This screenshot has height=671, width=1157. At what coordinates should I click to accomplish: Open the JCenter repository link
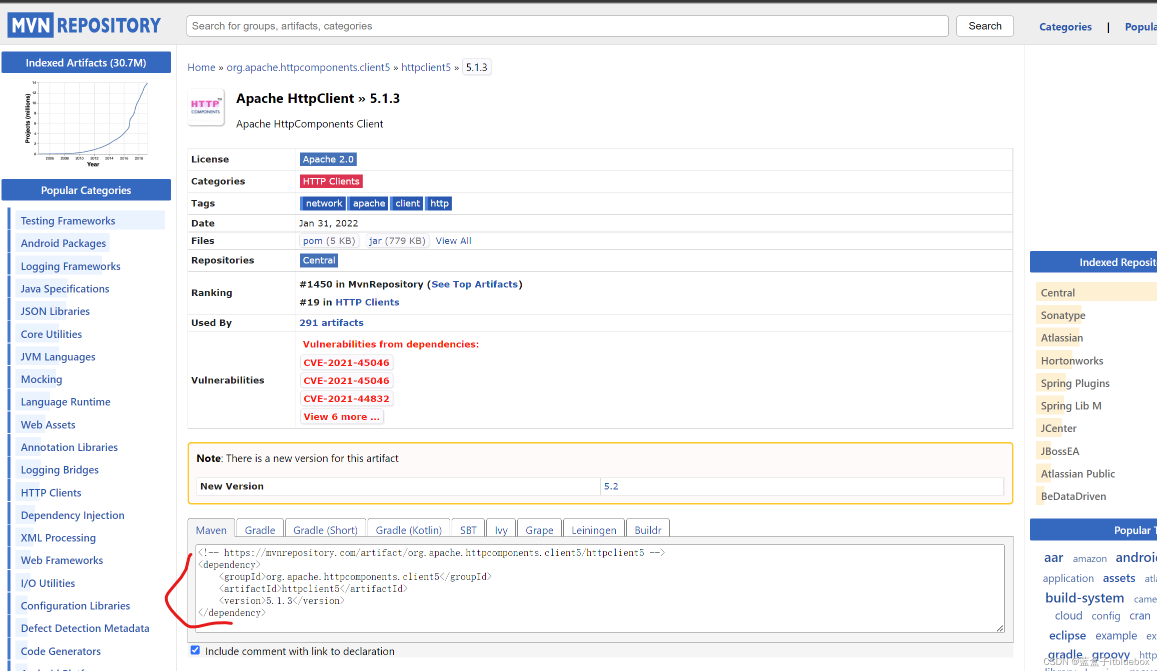[x=1058, y=428]
